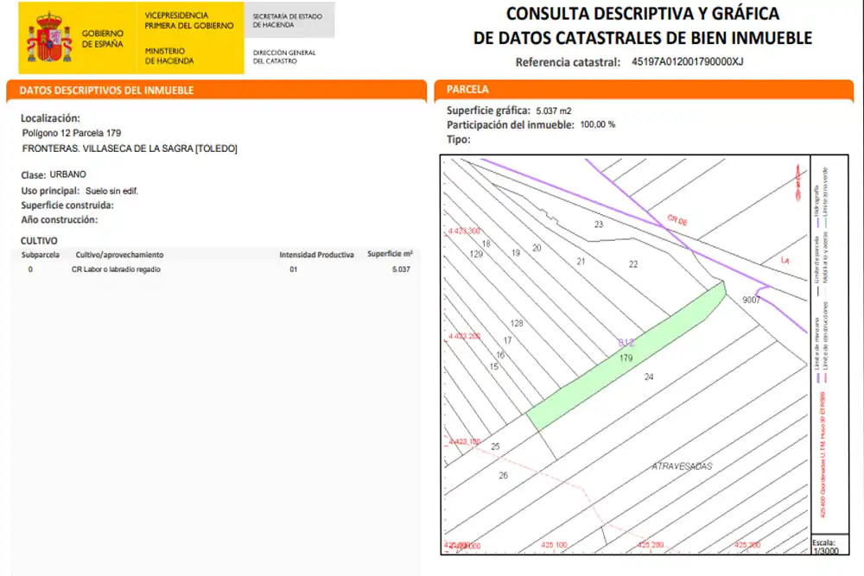Click the 'Superficie m²' column header

(x=390, y=254)
